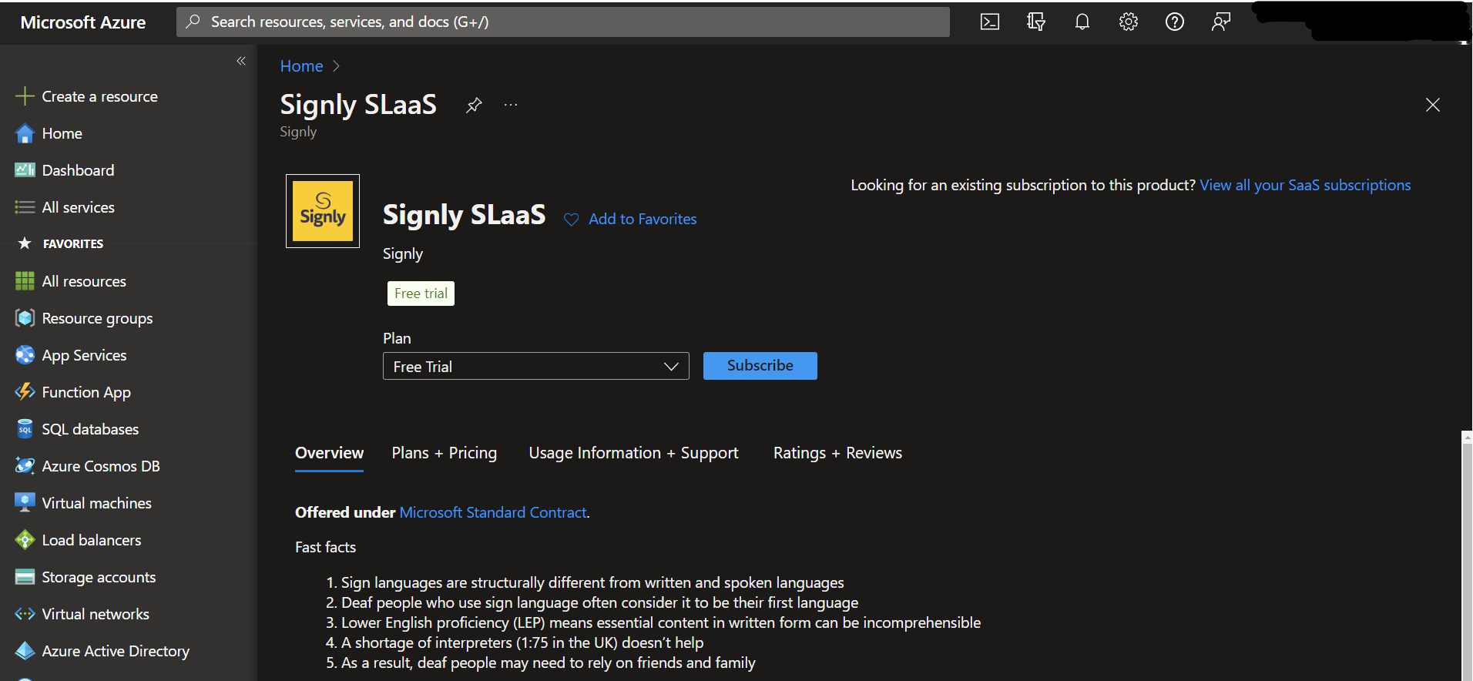1473x681 pixels.
Task: Click the Fast facts heading text
Action: [x=325, y=547]
